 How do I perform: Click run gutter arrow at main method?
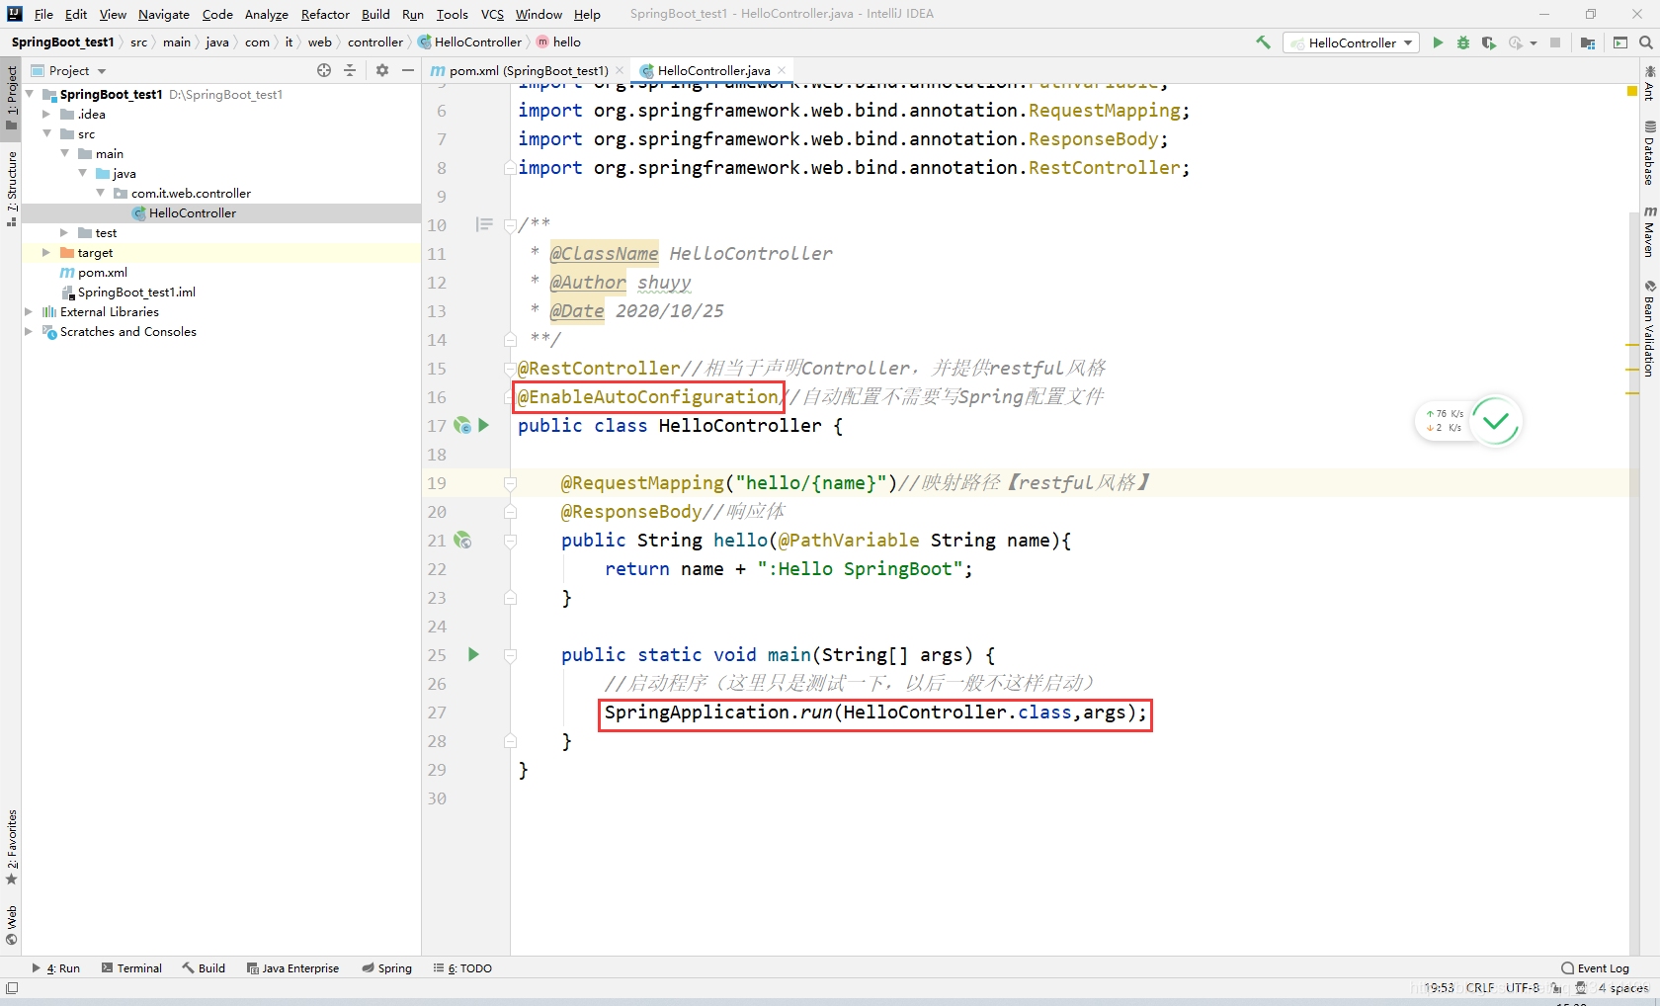click(473, 654)
